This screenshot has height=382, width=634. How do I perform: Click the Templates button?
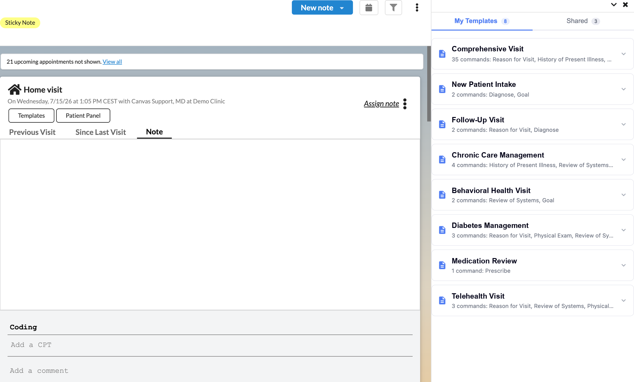(31, 115)
